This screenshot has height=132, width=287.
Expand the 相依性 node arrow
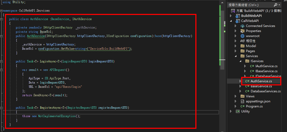235,41
